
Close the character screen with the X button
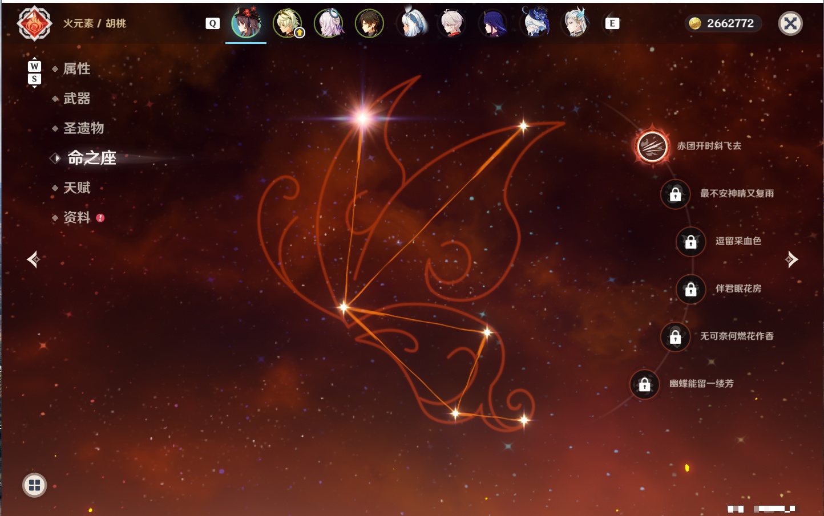pyautogui.click(x=790, y=23)
